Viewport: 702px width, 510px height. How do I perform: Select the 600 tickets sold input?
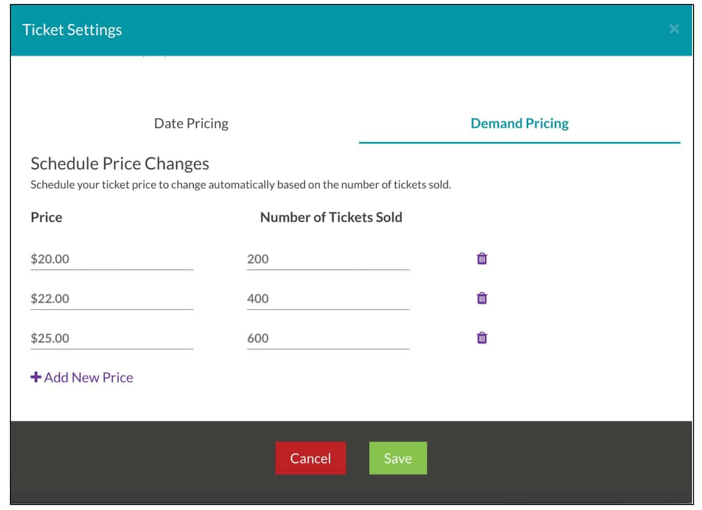coord(328,338)
